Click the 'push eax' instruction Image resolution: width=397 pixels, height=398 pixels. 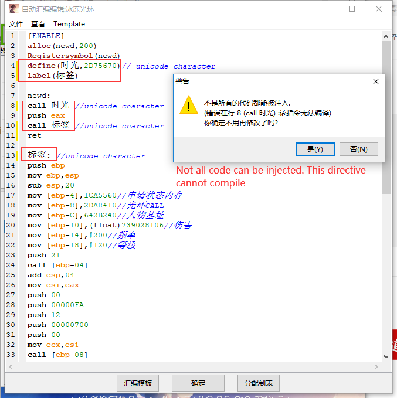click(x=46, y=115)
